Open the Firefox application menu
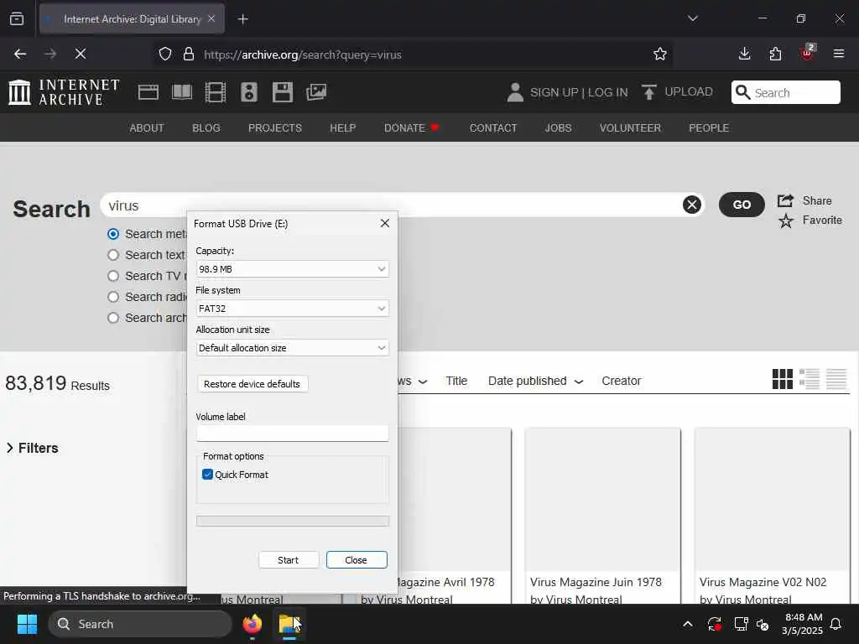 point(839,54)
